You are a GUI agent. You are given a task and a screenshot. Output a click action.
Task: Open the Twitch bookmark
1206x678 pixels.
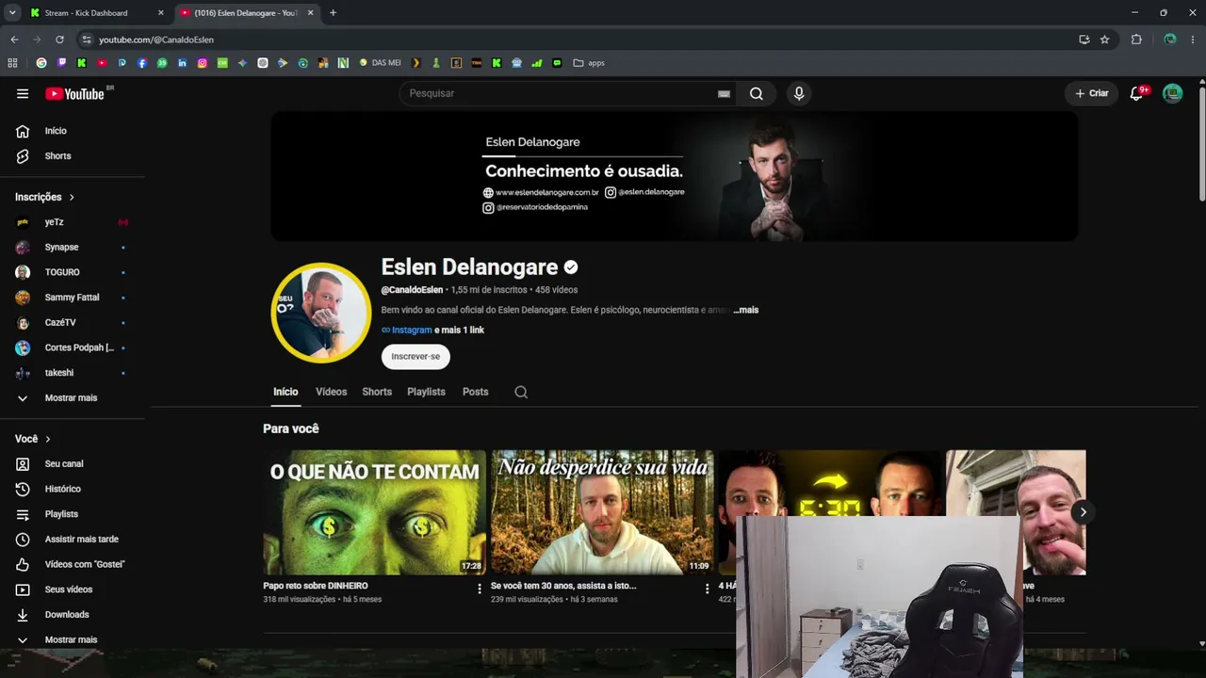[x=62, y=63]
